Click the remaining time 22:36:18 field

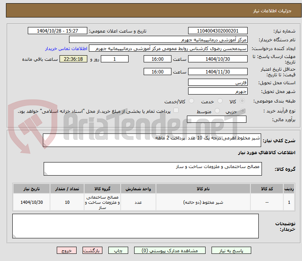click(x=73, y=59)
